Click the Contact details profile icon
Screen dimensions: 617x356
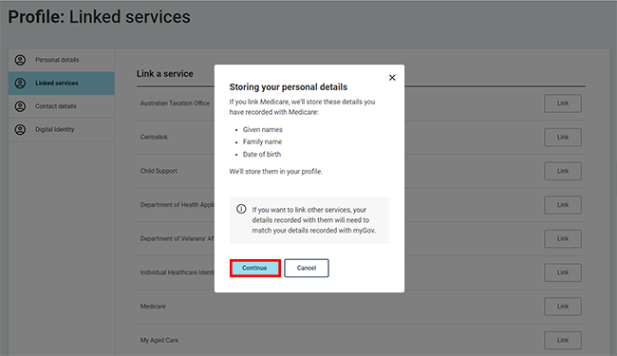[20, 106]
